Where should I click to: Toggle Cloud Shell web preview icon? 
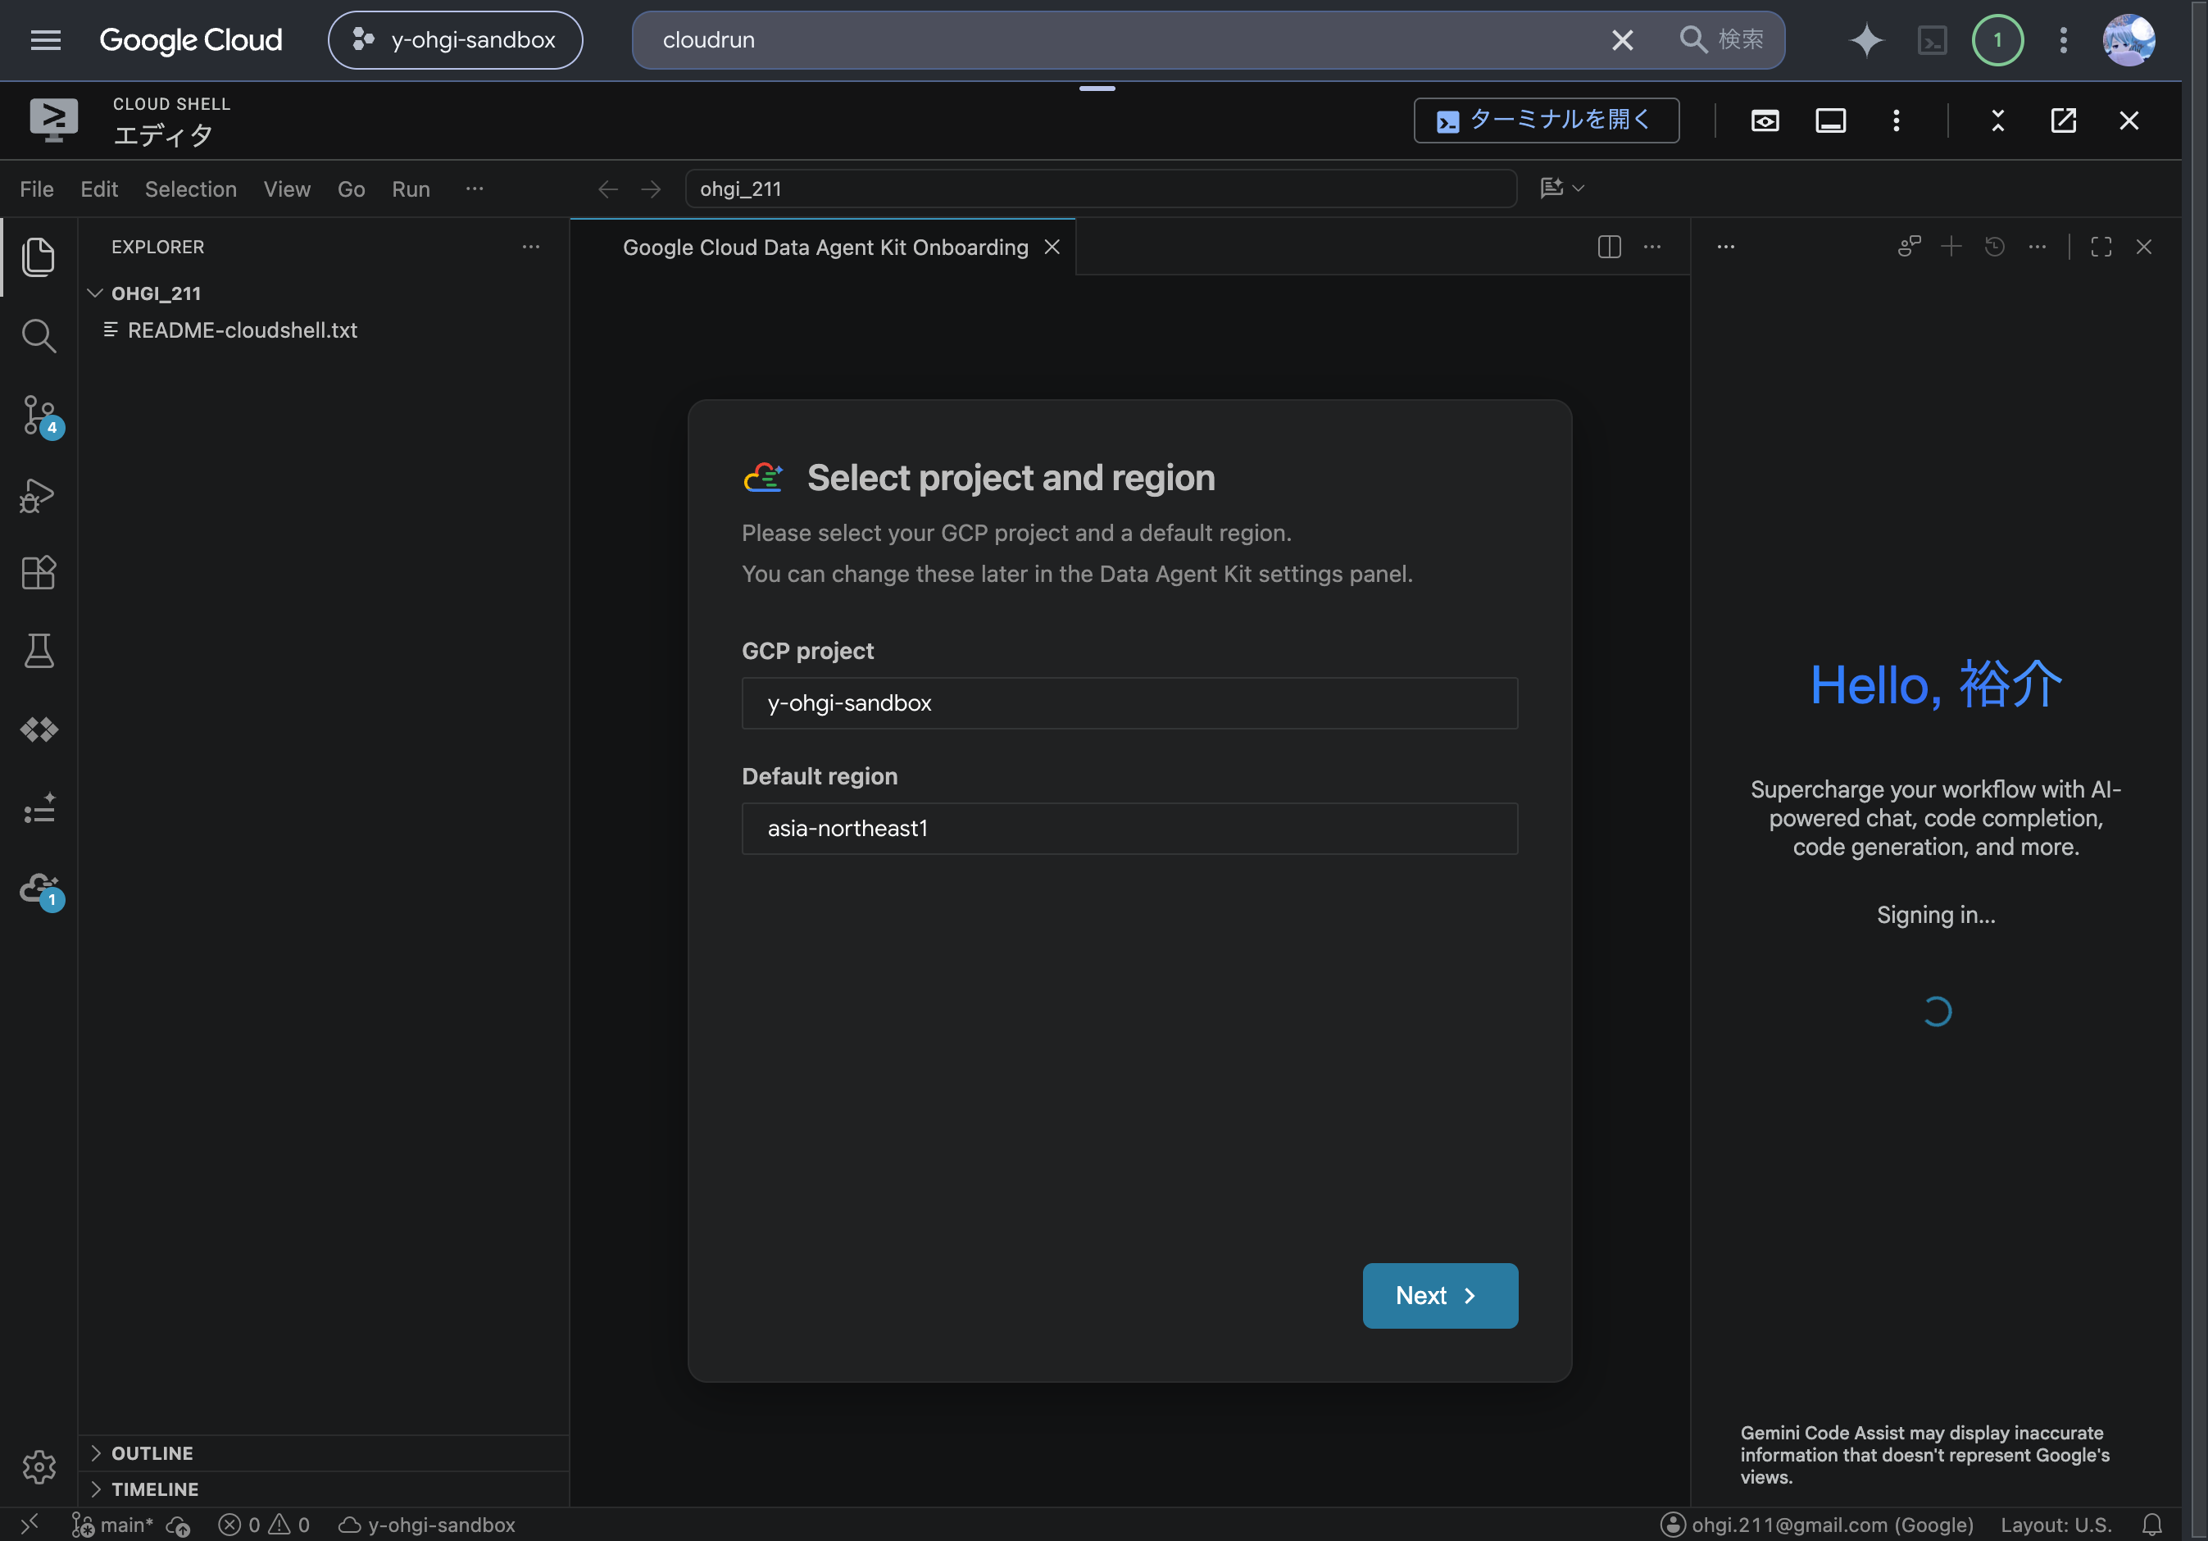pyautogui.click(x=1765, y=120)
